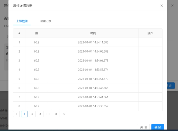Click the 60.2 value in row 4
Screen dimensions: 178x131
37,70
